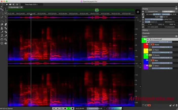Toggle solo on the Bass layer
Screen dimensions: 178x110
click(x=153, y=61)
